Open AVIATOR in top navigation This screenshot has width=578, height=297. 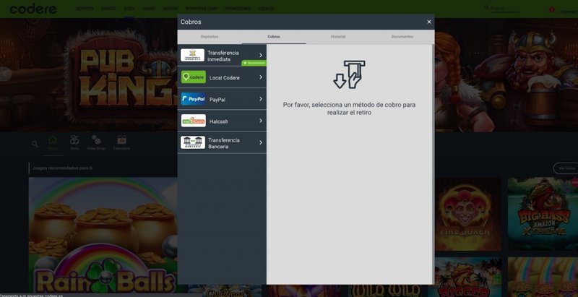coord(171,9)
